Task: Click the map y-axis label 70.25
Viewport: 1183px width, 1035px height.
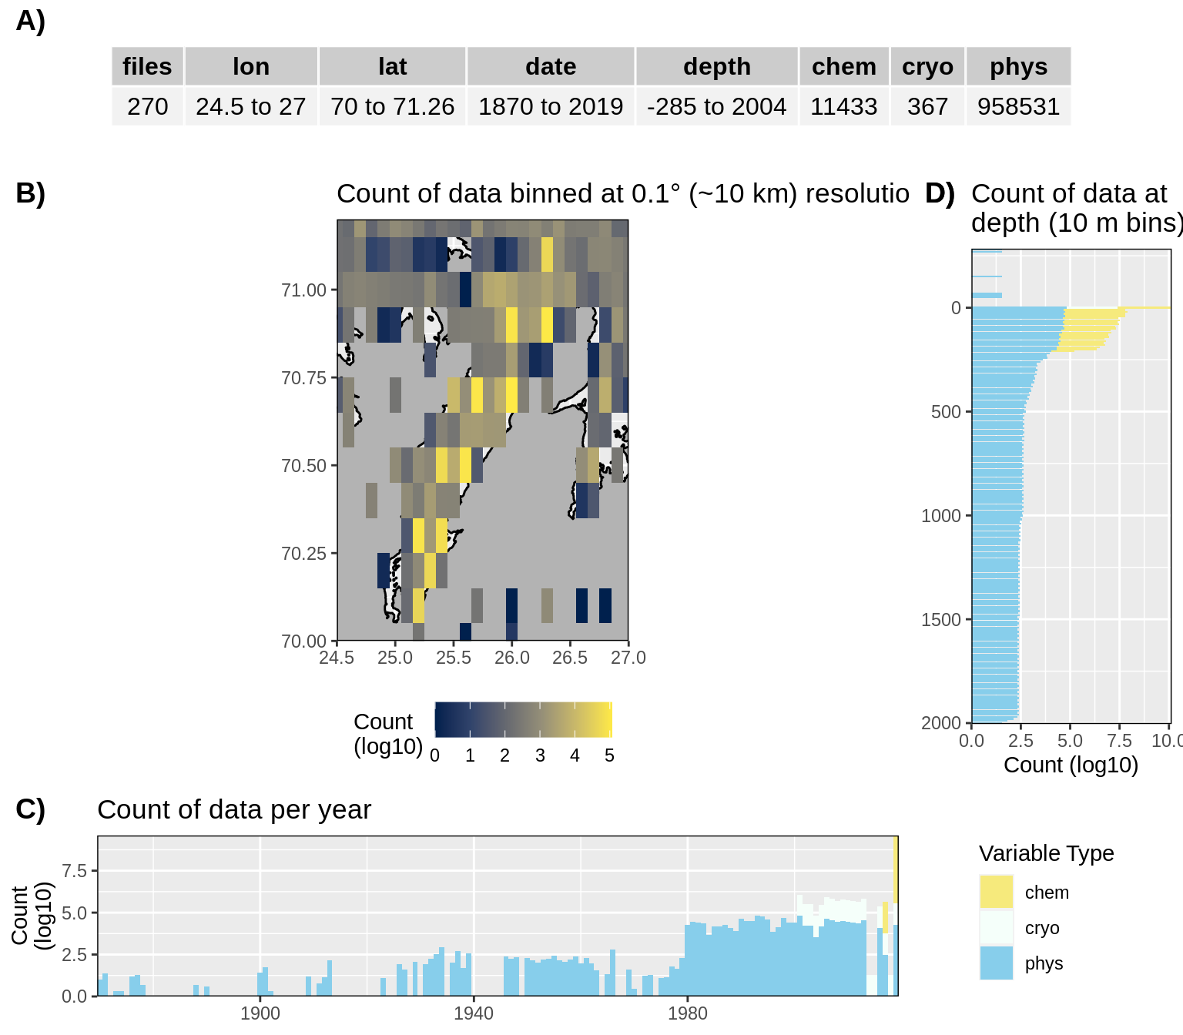Action: pyautogui.click(x=303, y=554)
